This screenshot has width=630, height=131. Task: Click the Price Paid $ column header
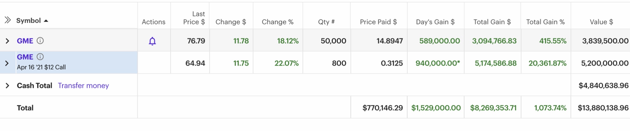tap(378, 22)
